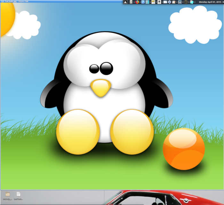Open the dropdown arrow after the R icon

162,2
